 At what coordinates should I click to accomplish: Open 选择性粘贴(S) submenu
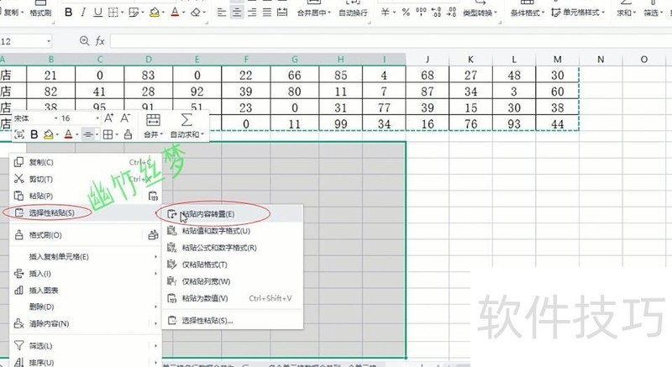(x=86, y=212)
